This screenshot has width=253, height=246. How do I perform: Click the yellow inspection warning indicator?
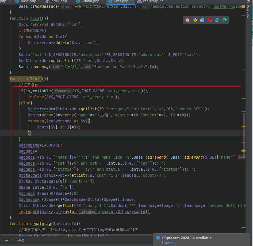click(244, 6)
